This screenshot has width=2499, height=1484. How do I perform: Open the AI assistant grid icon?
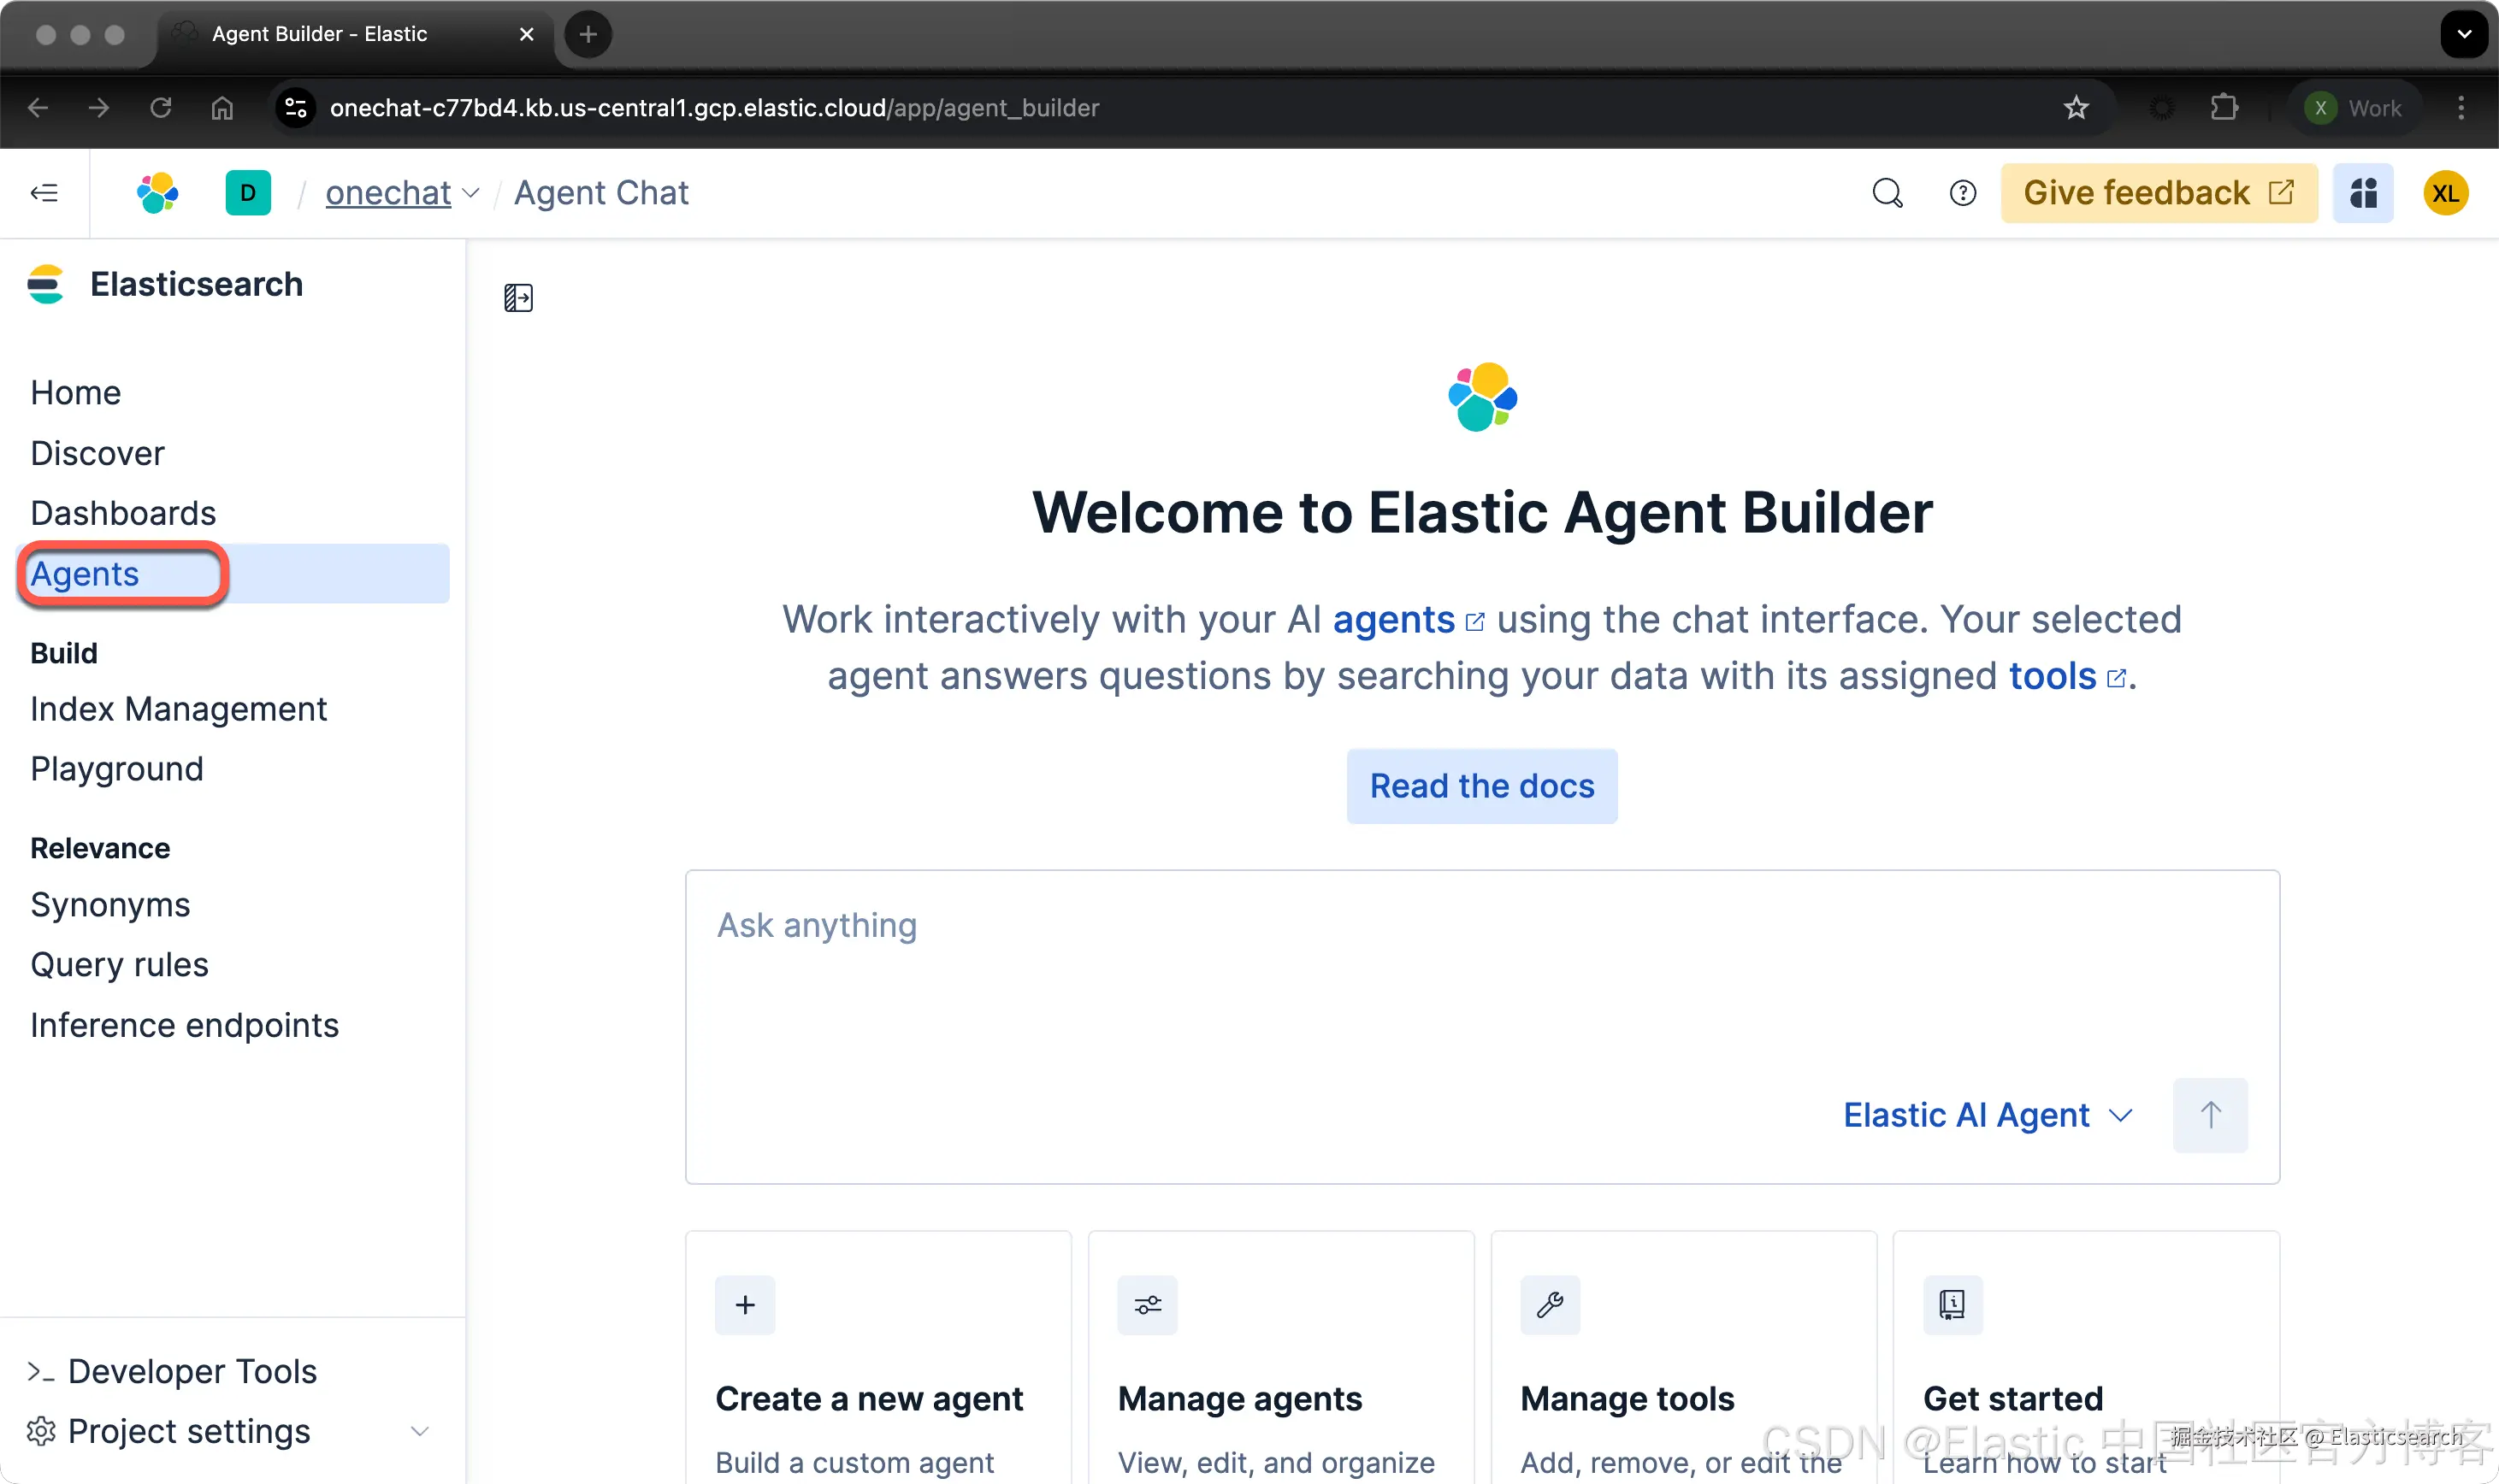(2363, 193)
